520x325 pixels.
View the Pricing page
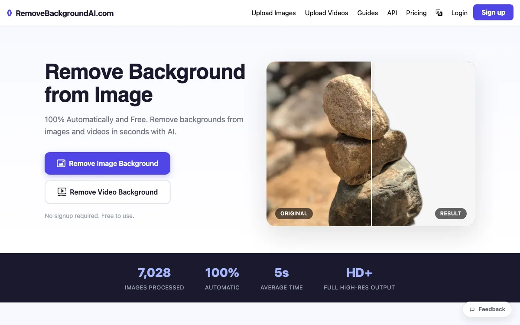click(416, 13)
